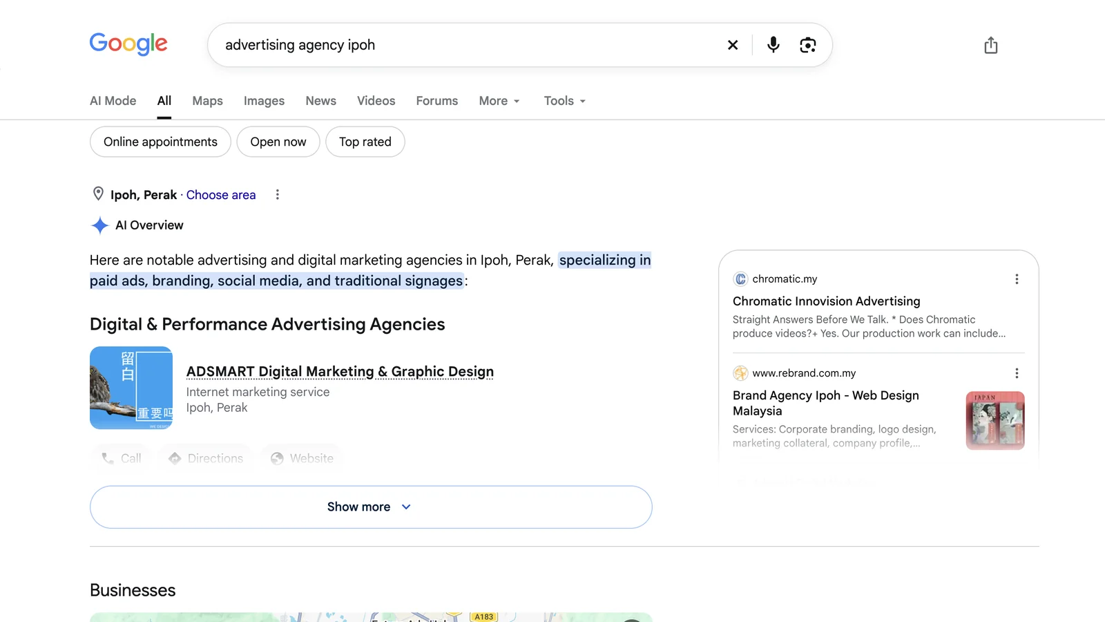1105x622 pixels.
Task: Open ADSMART Digital Marketing & Graphic Design link
Action: click(x=340, y=372)
